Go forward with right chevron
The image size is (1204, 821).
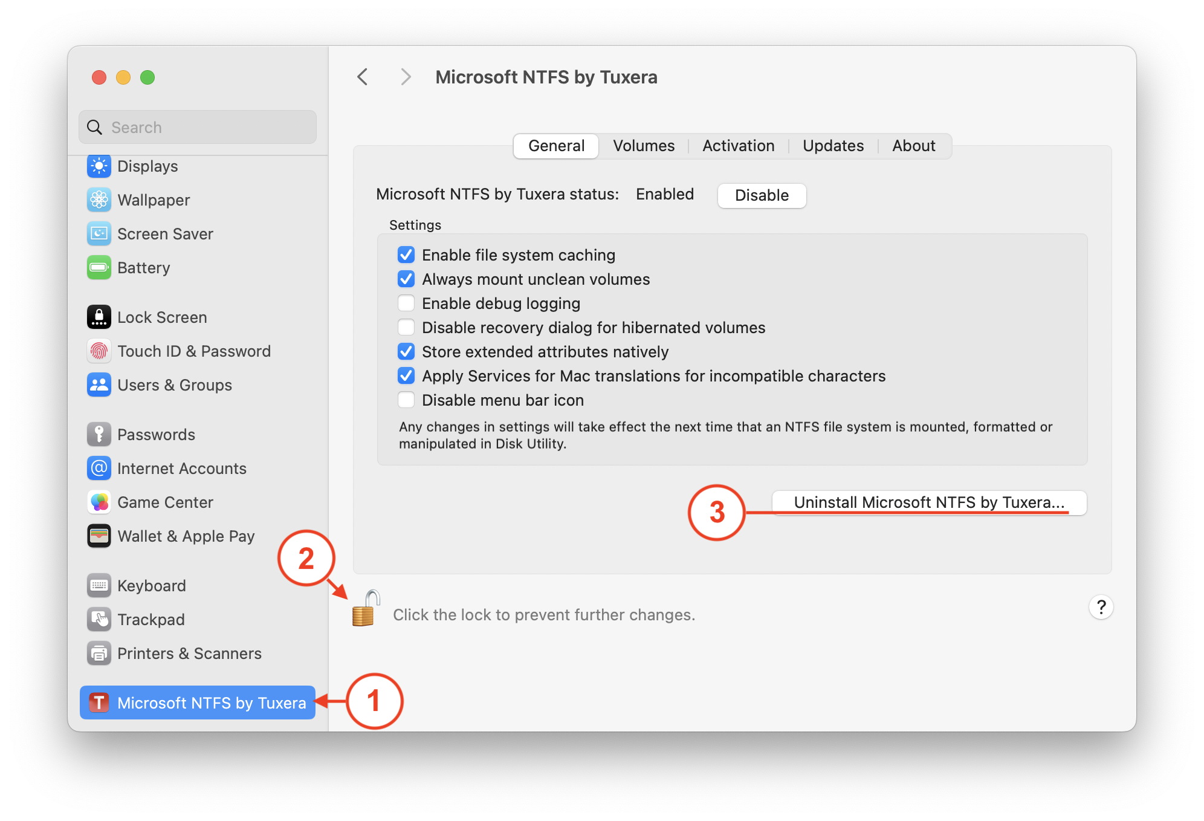click(x=406, y=77)
